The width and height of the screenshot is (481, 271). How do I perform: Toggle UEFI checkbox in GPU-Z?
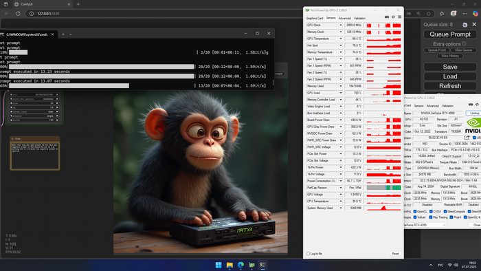tap(474, 138)
